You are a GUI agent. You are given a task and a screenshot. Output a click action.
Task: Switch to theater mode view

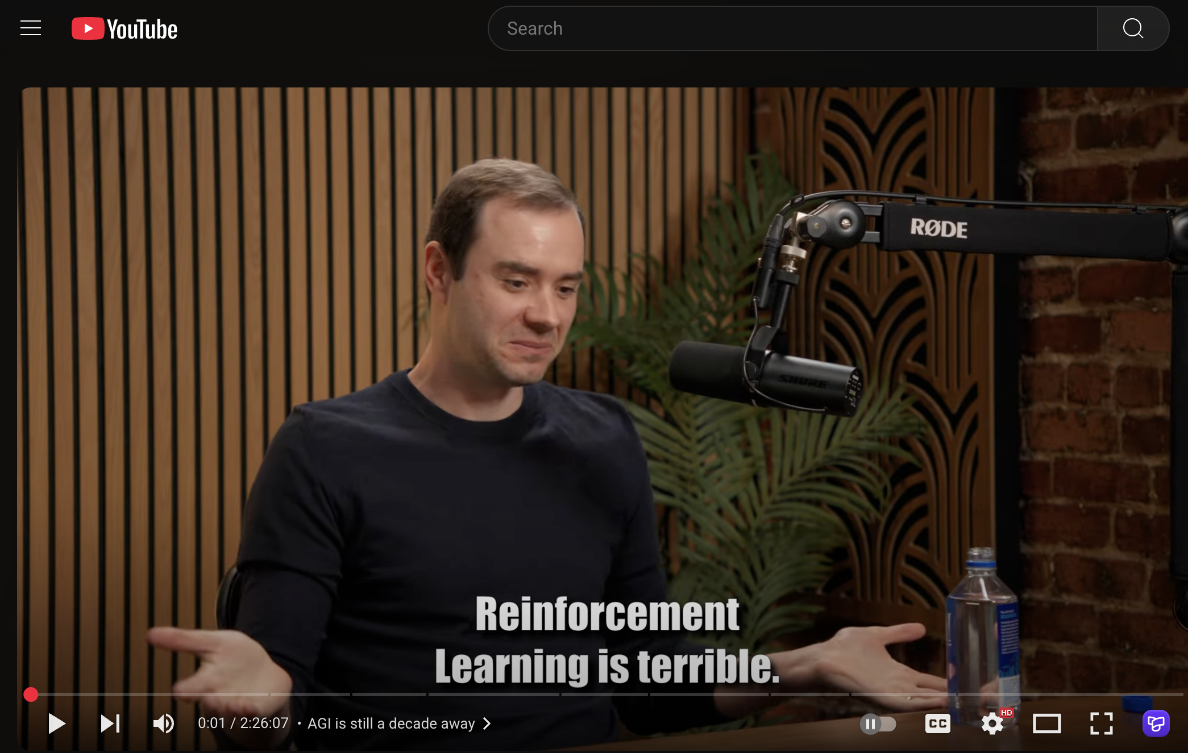pos(1046,723)
